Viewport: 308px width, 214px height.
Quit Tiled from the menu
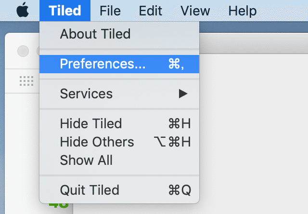click(x=89, y=190)
